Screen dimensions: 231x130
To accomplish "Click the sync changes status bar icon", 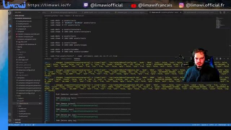I will point(22,125).
